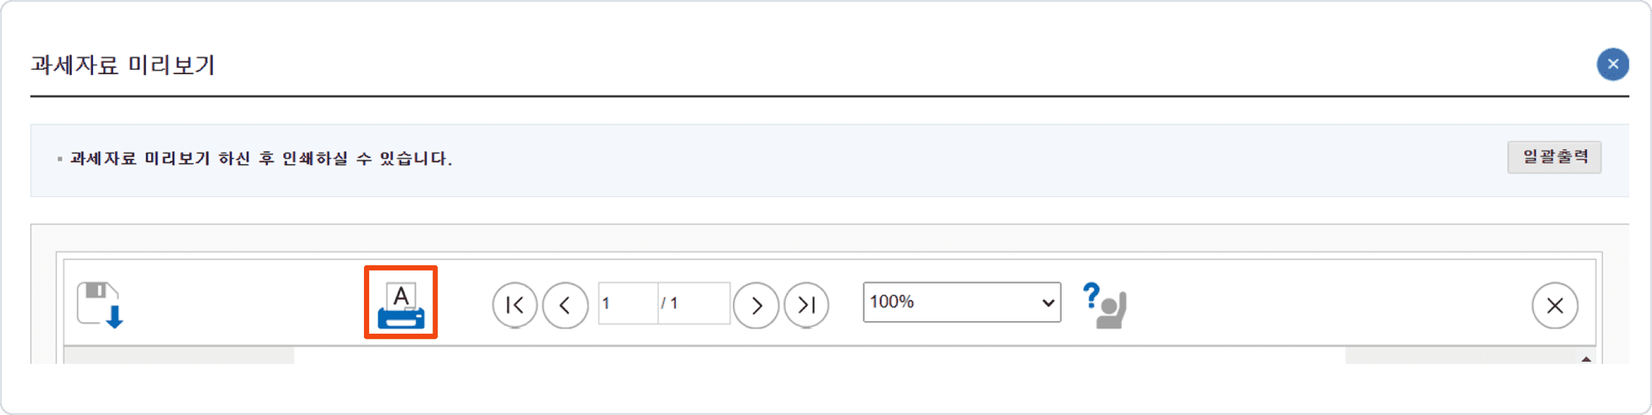Screen dimensions: 1652x415
Task: Go to the previous page
Action: coord(565,305)
